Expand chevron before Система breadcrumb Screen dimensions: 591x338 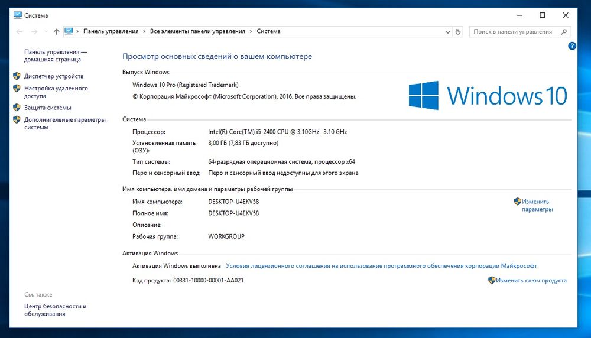click(x=251, y=31)
